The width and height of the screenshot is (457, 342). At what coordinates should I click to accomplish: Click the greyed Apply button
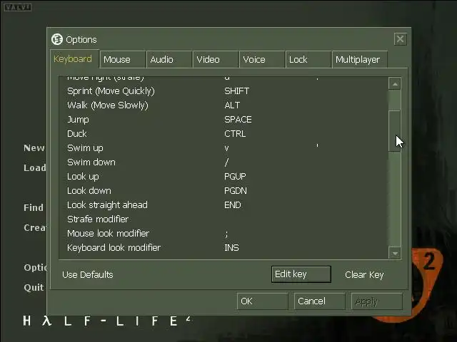tap(377, 301)
